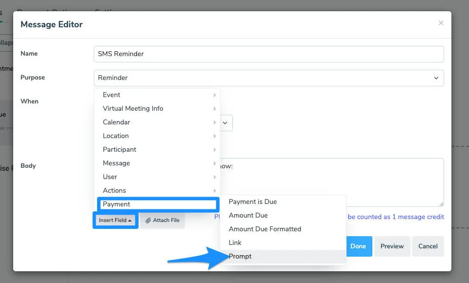
Task: Preview the SMS Reminder message
Action: 392,246
